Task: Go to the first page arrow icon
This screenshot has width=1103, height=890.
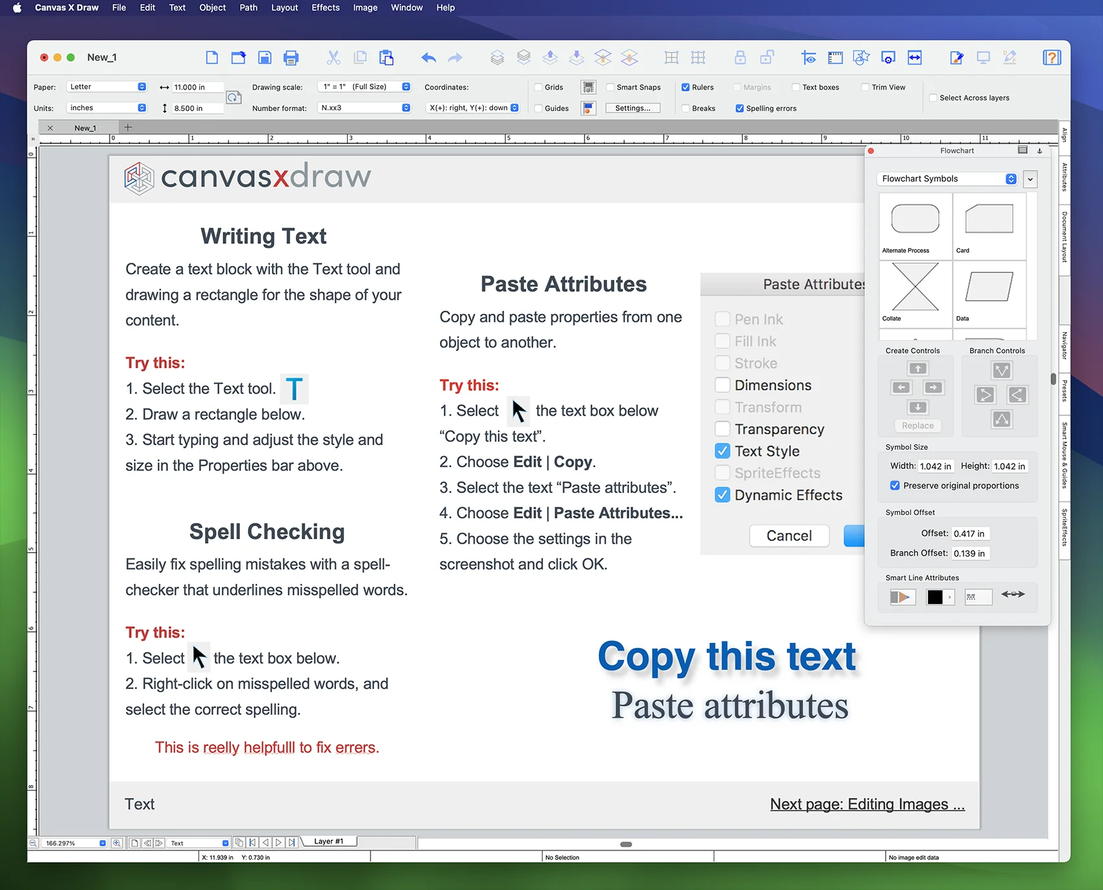Action: [252, 843]
